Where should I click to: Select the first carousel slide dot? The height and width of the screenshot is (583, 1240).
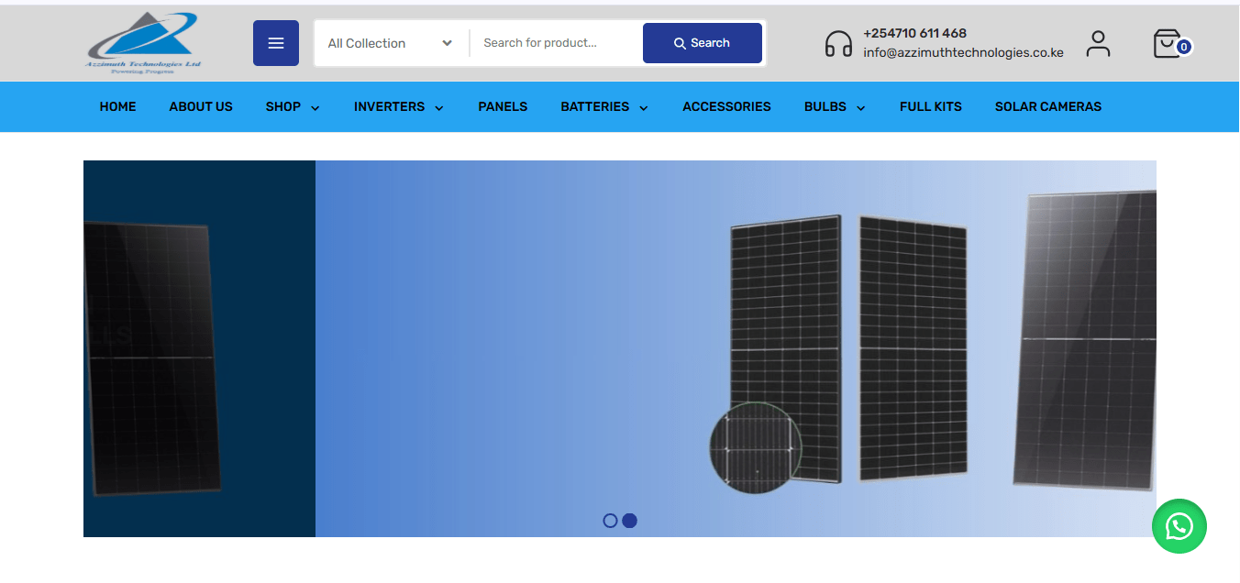coord(610,521)
